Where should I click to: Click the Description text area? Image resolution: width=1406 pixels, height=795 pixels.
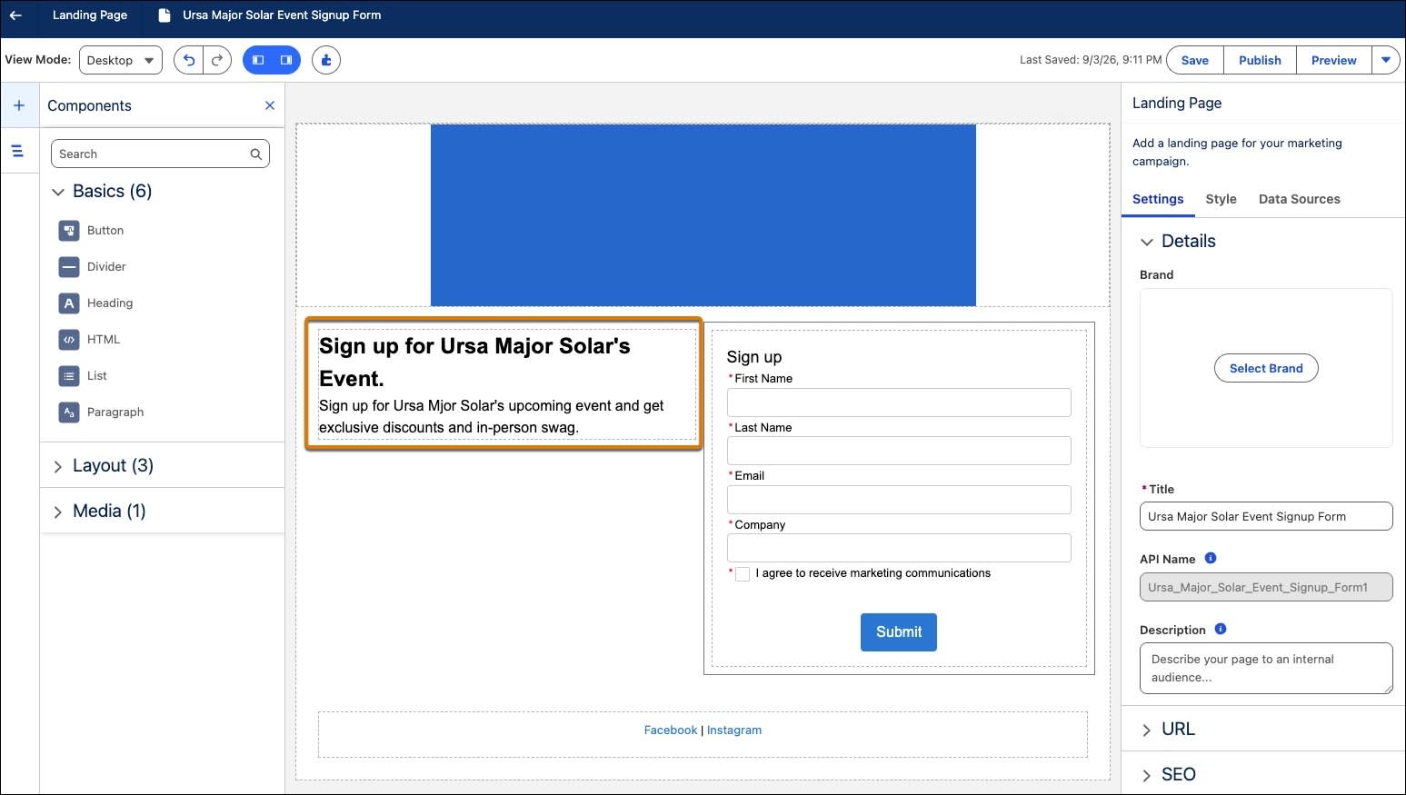pyautogui.click(x=1266, y=669)
